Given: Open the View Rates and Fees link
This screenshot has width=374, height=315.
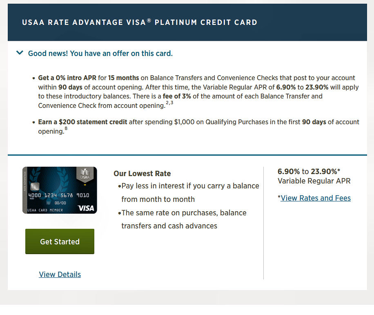Looking at the screenshot, I should click(x=316, y=198).
